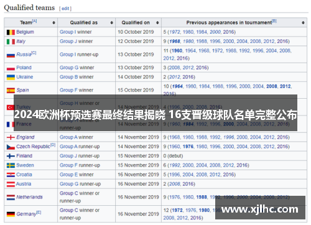Open the Group J link in Italy row
Screen dimensions: 311x225
[68, 41]
